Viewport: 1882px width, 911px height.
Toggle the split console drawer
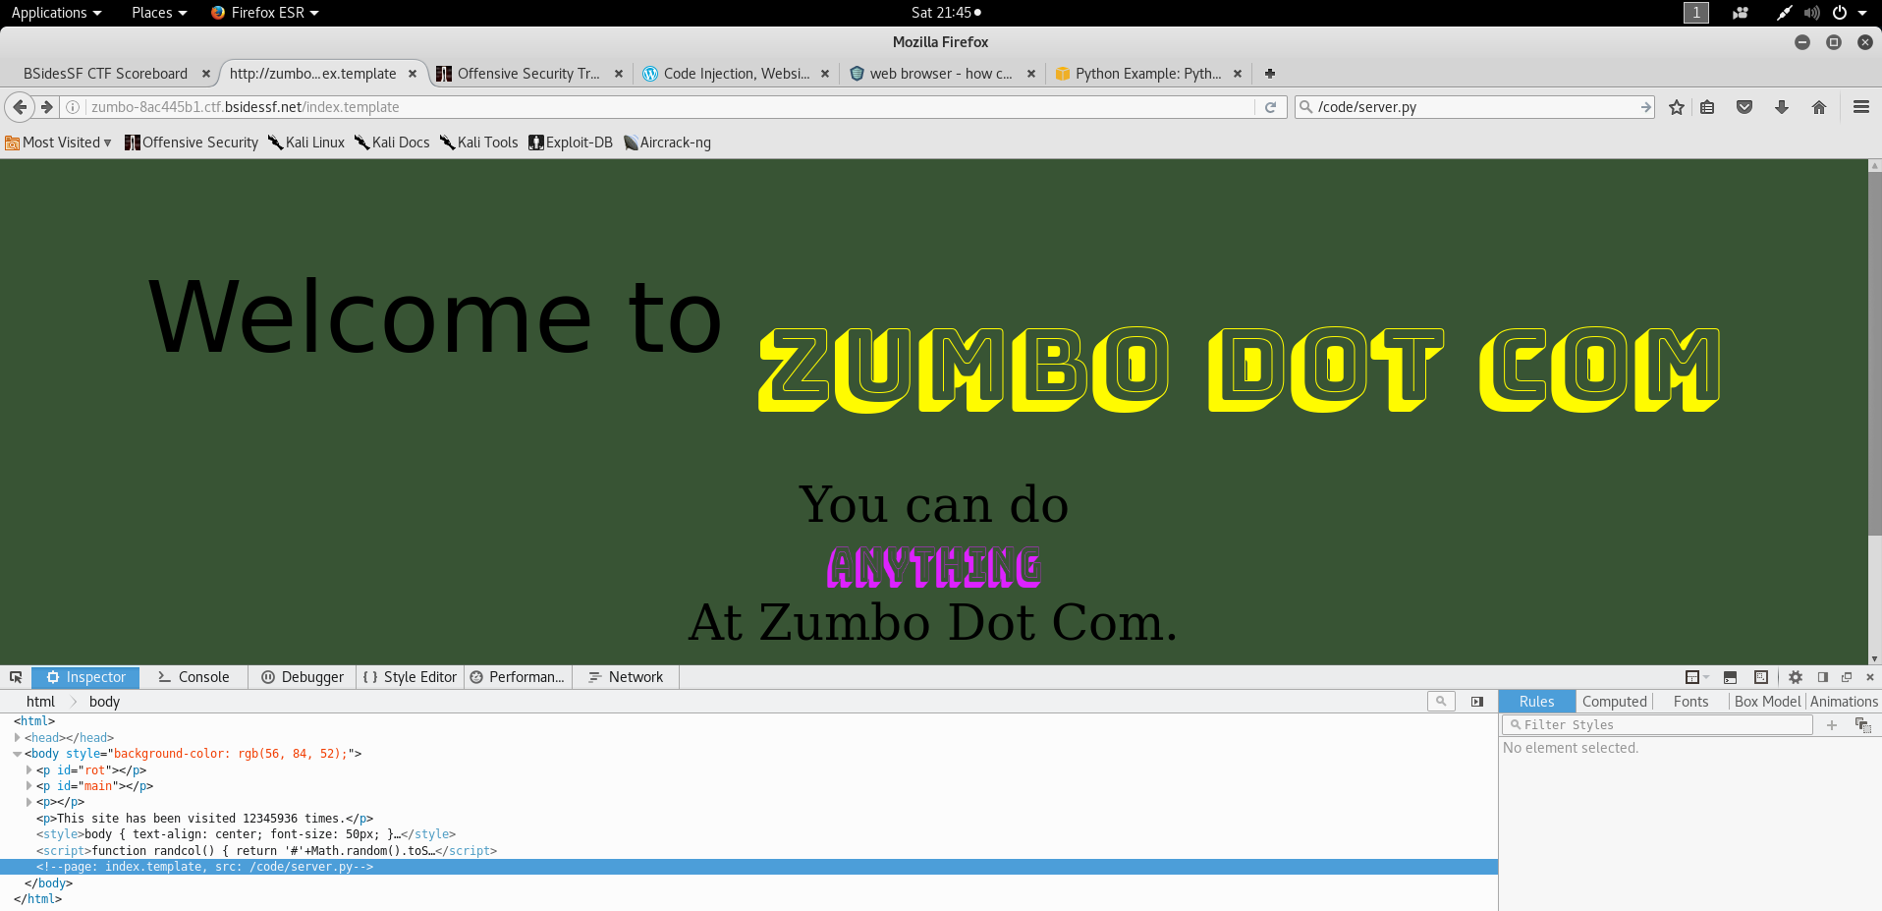(x=1731, y=677)
